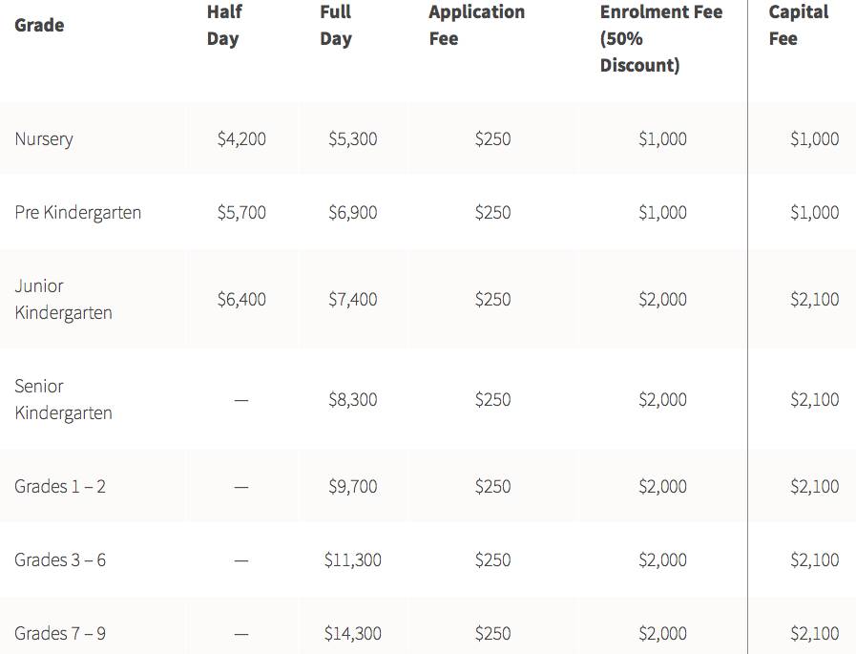
Task: Select the $8,300 Senior Kindergarten full day fee
Action: (x=352, y=400)
